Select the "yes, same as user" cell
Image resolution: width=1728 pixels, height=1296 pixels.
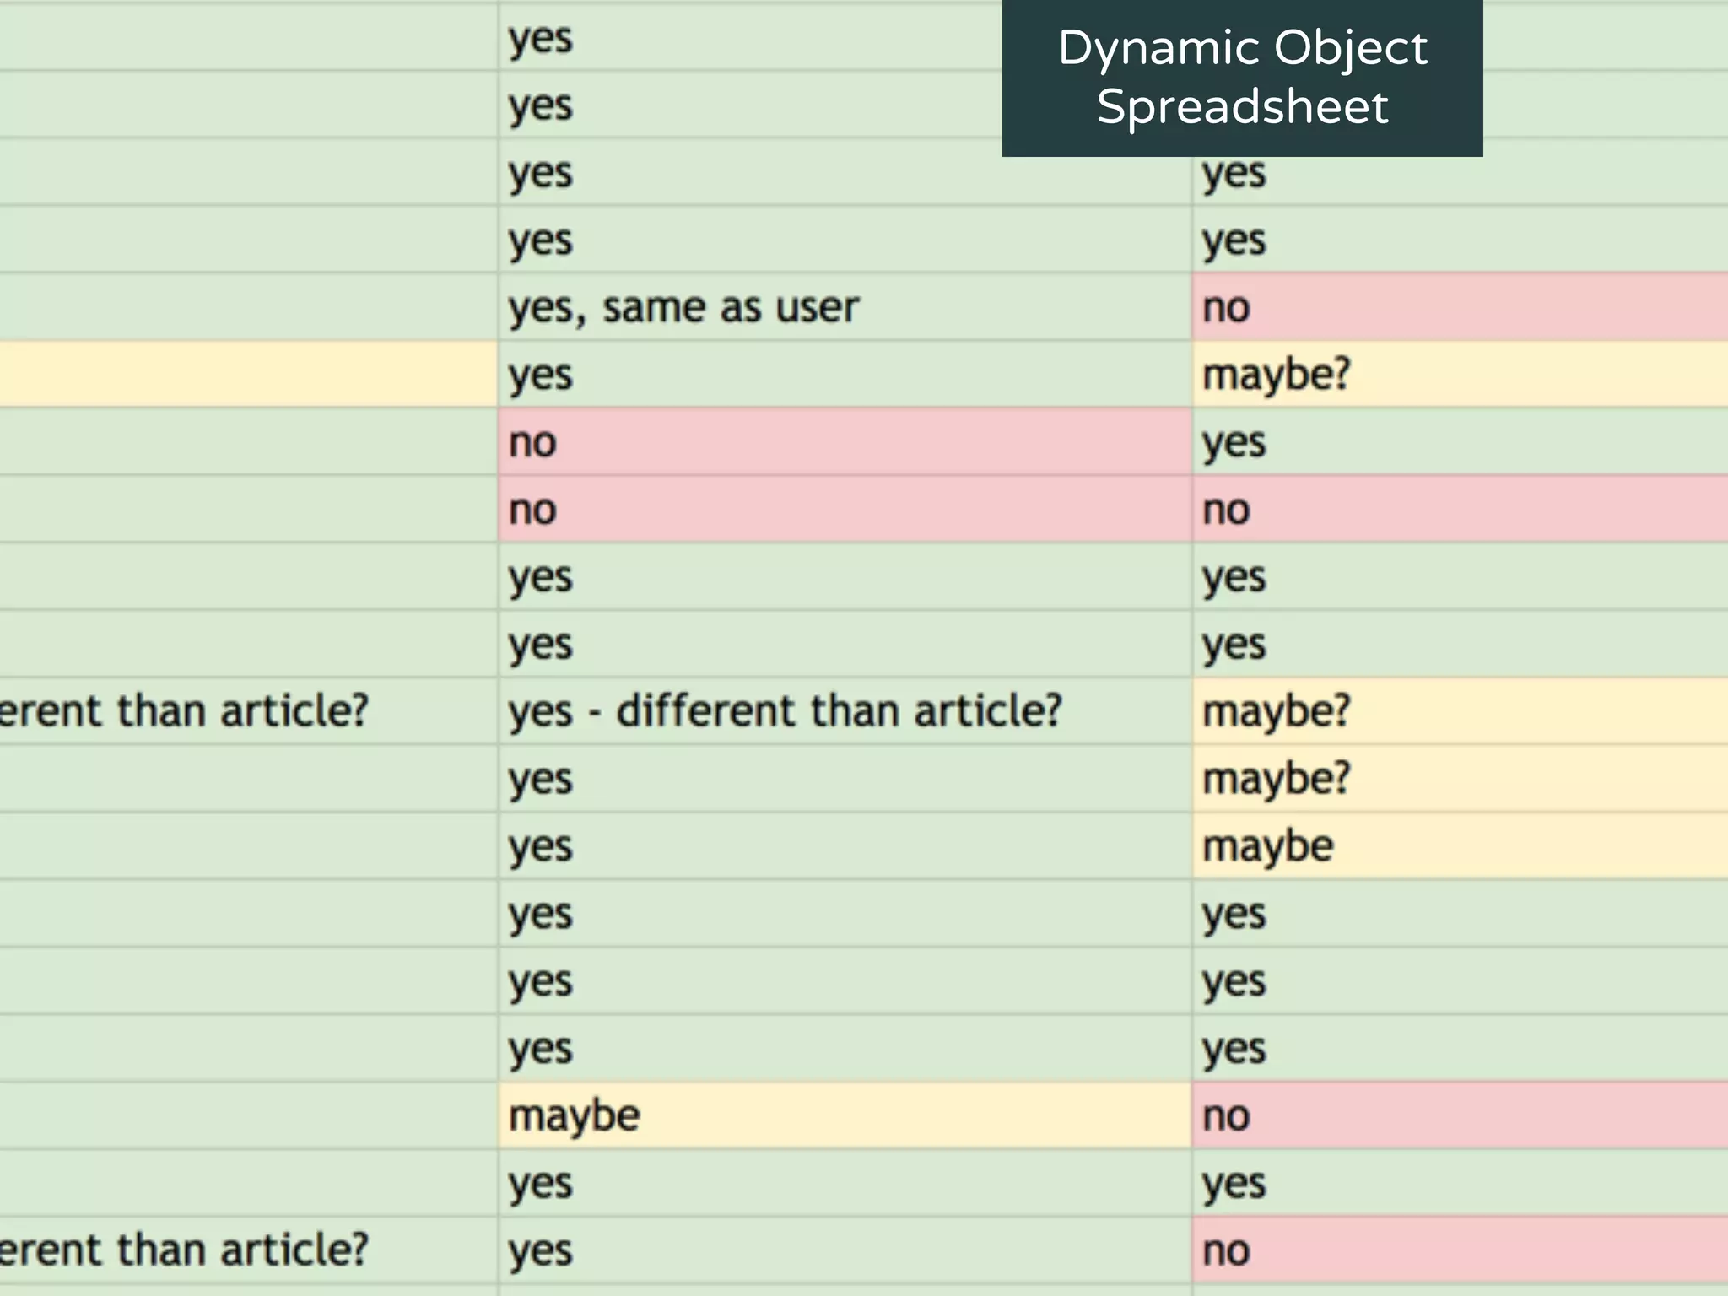[845, 306]
